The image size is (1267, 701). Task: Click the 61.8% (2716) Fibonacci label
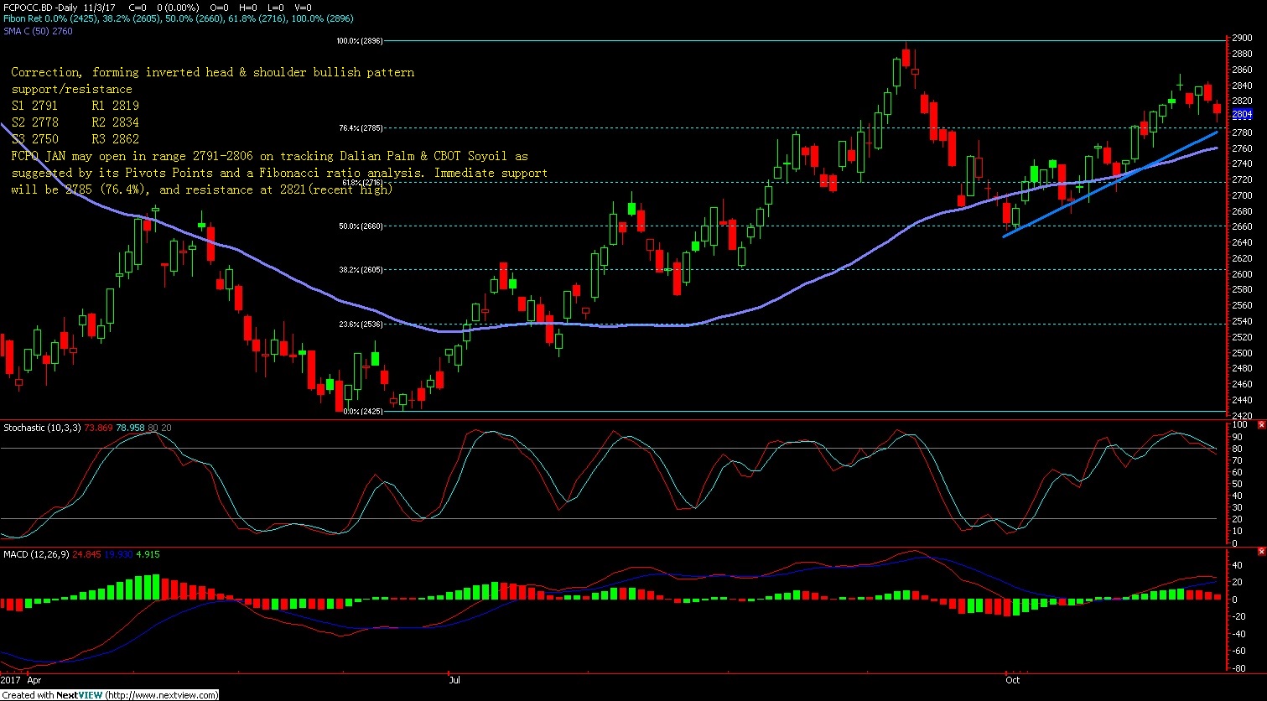pyautogui.click(x=363, y=182)
